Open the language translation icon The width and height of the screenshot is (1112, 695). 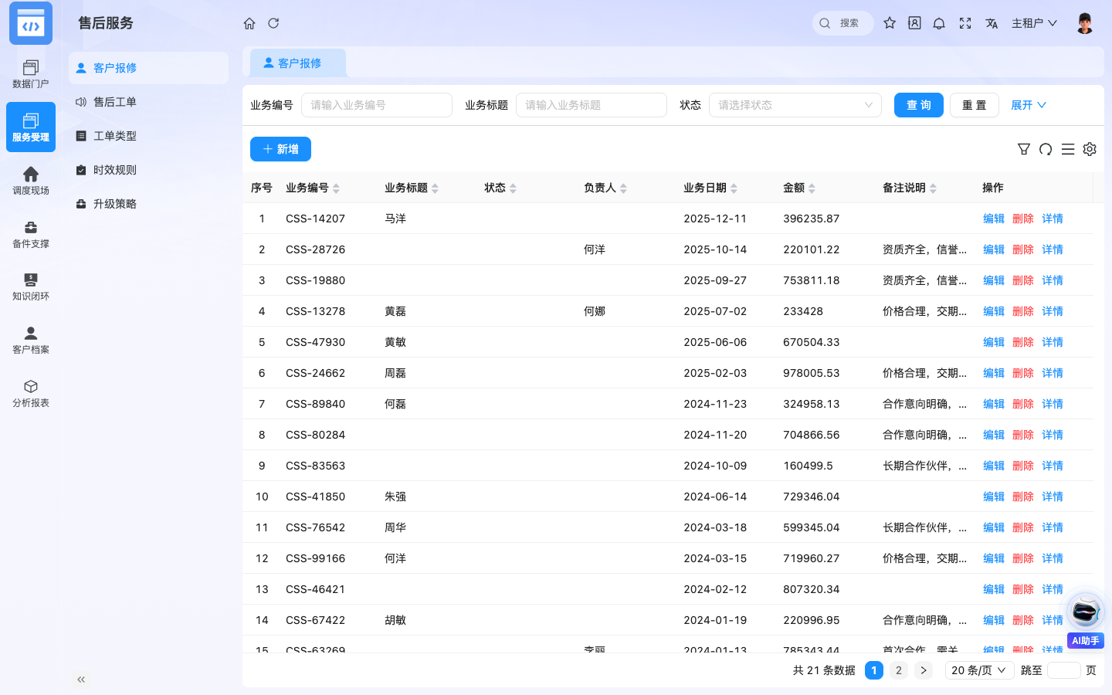[992, 23]
